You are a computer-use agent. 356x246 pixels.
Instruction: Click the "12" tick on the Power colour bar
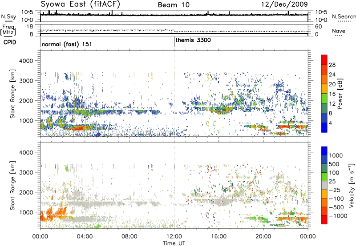click(332, 104)
